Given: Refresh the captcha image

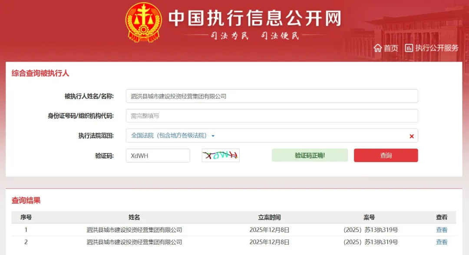Looking at the screenshot, I should 221,156.
